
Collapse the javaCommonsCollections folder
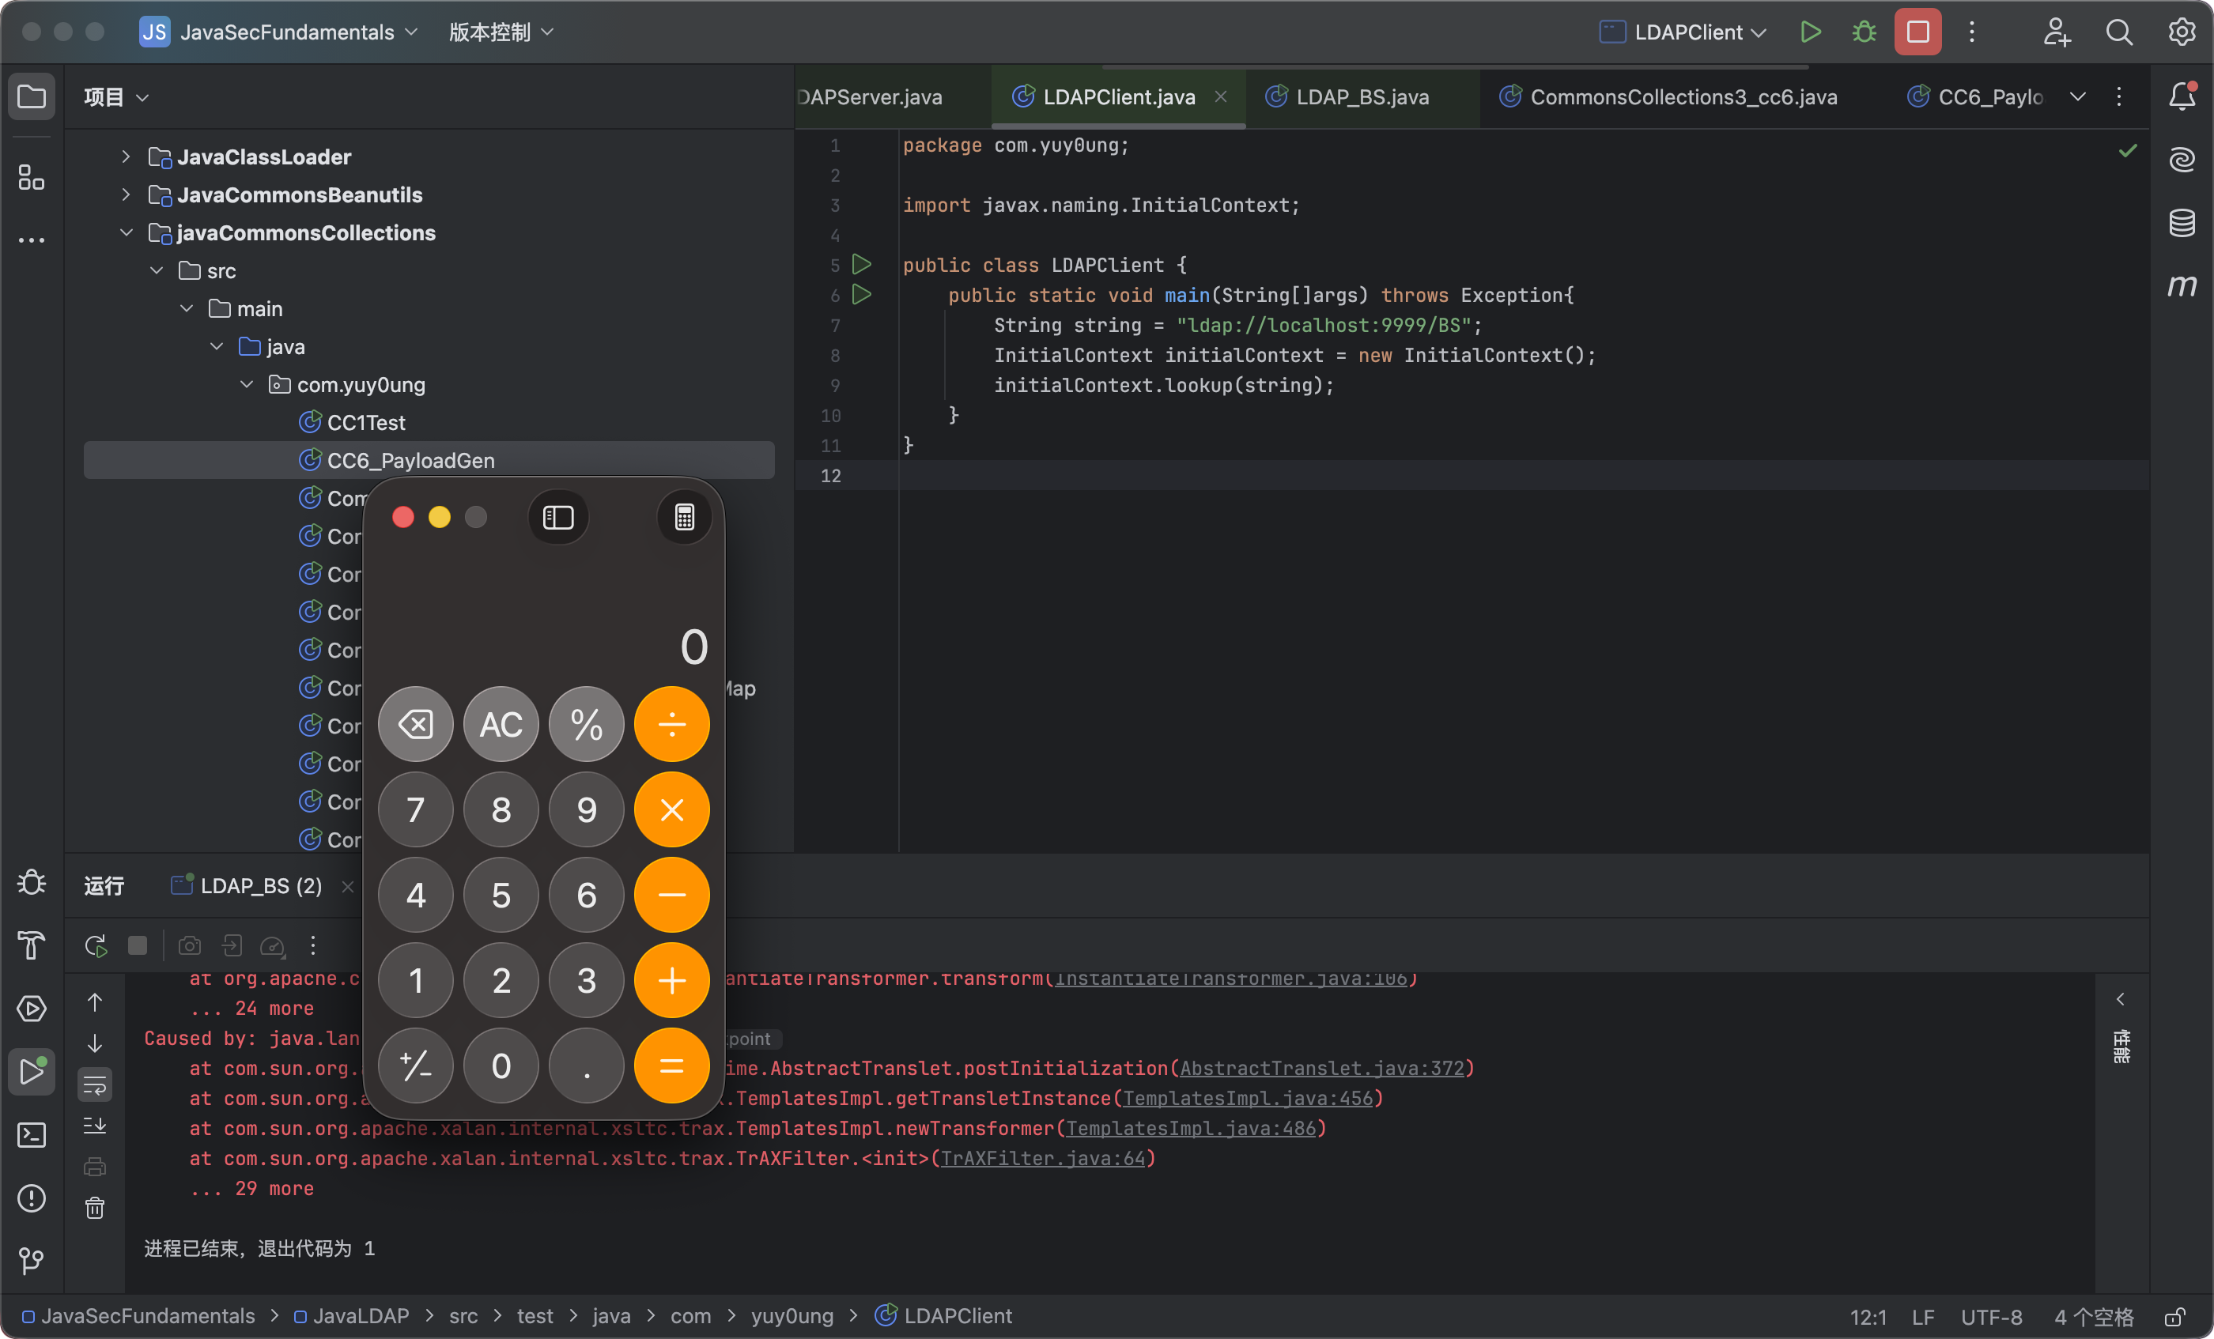[127, 233]
